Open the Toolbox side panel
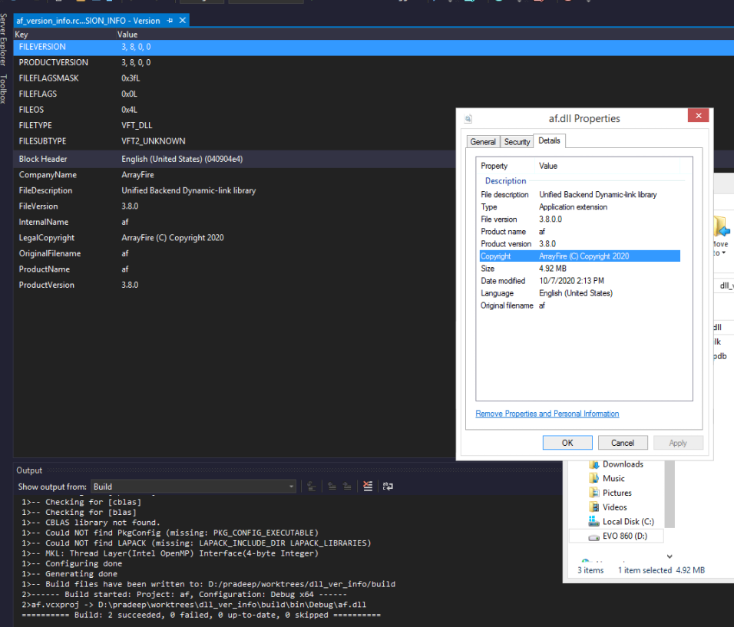This screenshot has height=627, width=734. (4, 89)
